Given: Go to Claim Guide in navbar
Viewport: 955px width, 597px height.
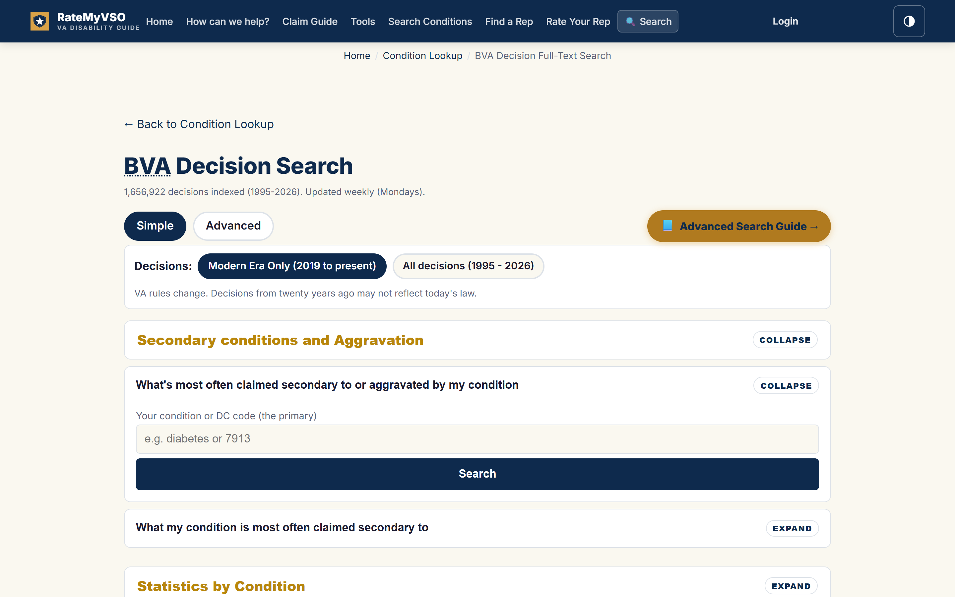Looking at the screenshot, I should [x=310, y=22].
